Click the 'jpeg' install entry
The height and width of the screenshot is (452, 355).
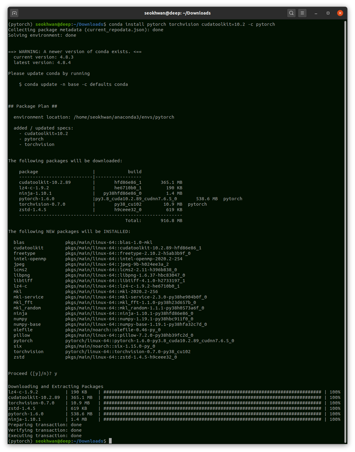[x=91, y=264]
